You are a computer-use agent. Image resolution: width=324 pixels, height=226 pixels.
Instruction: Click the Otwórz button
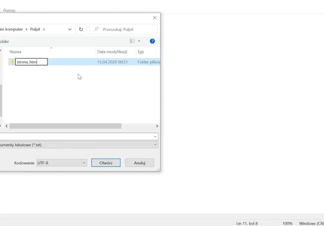click(x=106, y=163)
